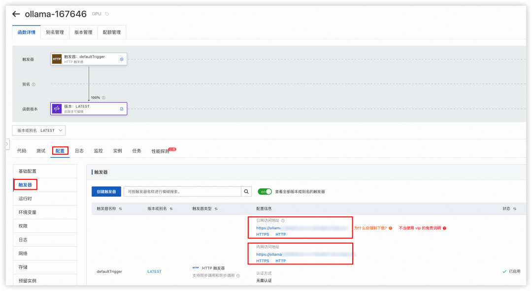Click defaultTrigger name in table row

point(109,272)
